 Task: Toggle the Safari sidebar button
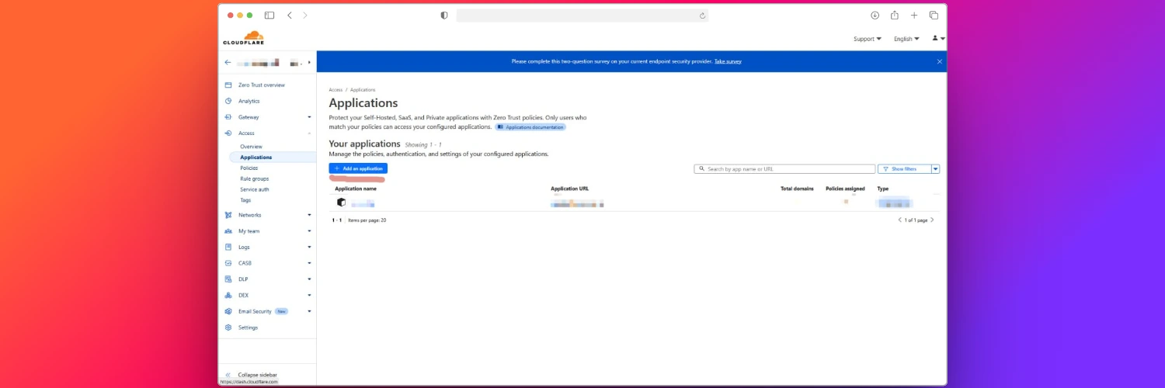click(270, 16)
